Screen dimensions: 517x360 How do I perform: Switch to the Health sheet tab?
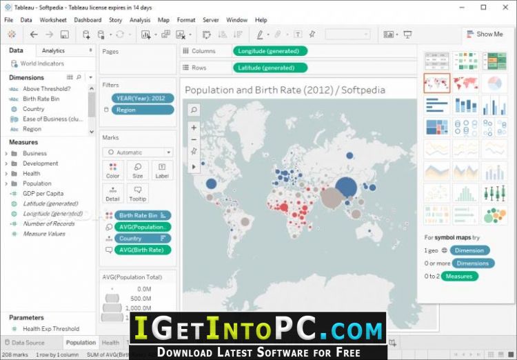tap(110, 343)
